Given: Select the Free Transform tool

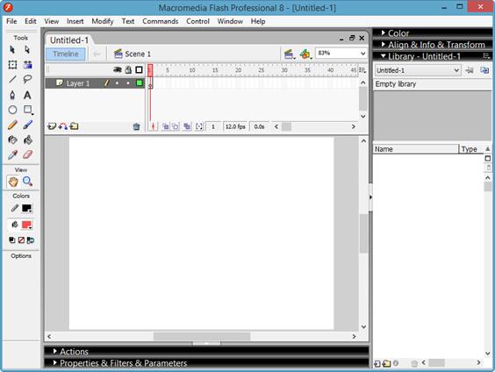Looking at the screenshot, I should pyautogui.click(x=12, y=65).
